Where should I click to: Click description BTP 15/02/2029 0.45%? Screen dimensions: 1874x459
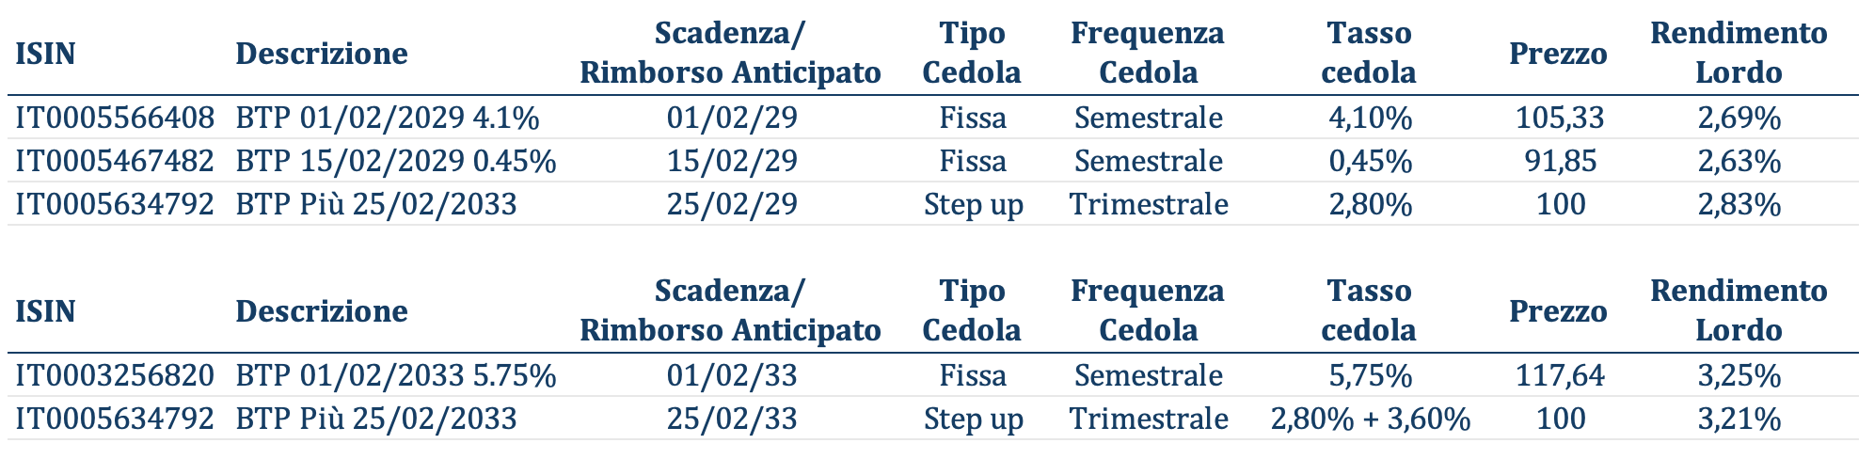pyautogui.click(x=396, y=162)
